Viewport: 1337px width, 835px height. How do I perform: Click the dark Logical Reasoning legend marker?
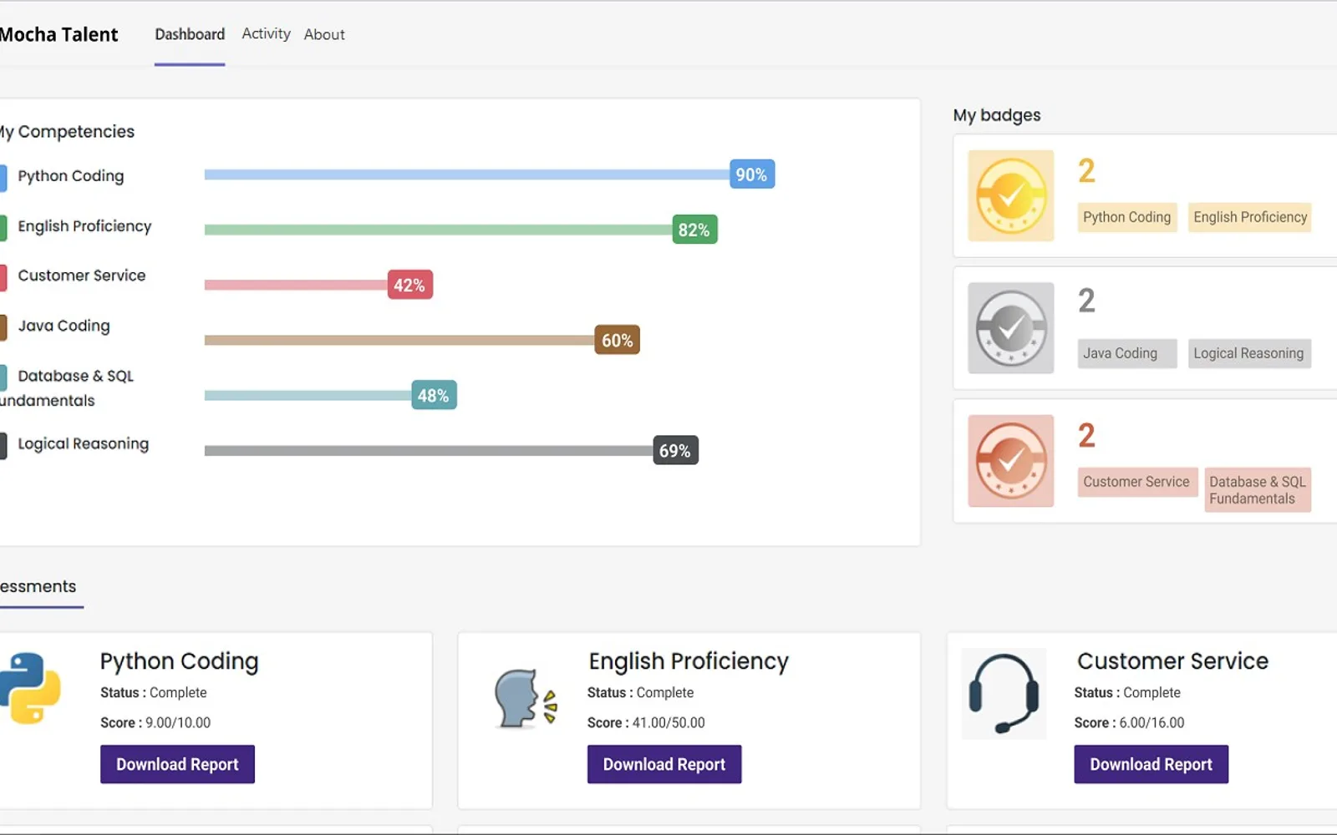point(3,445)
